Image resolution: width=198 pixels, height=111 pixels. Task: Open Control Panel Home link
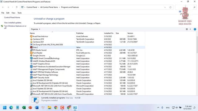[12, 18]
